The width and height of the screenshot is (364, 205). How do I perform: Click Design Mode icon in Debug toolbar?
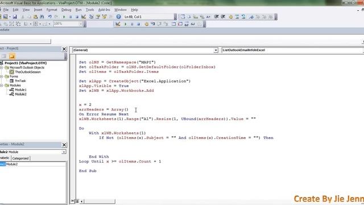[x=118, y=24]
